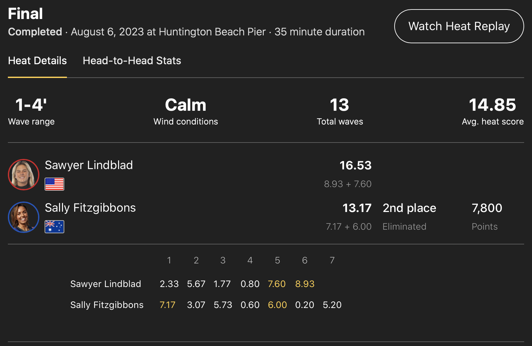Open Sawyer Lindblad's athlete name link
532x346 pixels.
pyautogui.click(x=89, y=165)
